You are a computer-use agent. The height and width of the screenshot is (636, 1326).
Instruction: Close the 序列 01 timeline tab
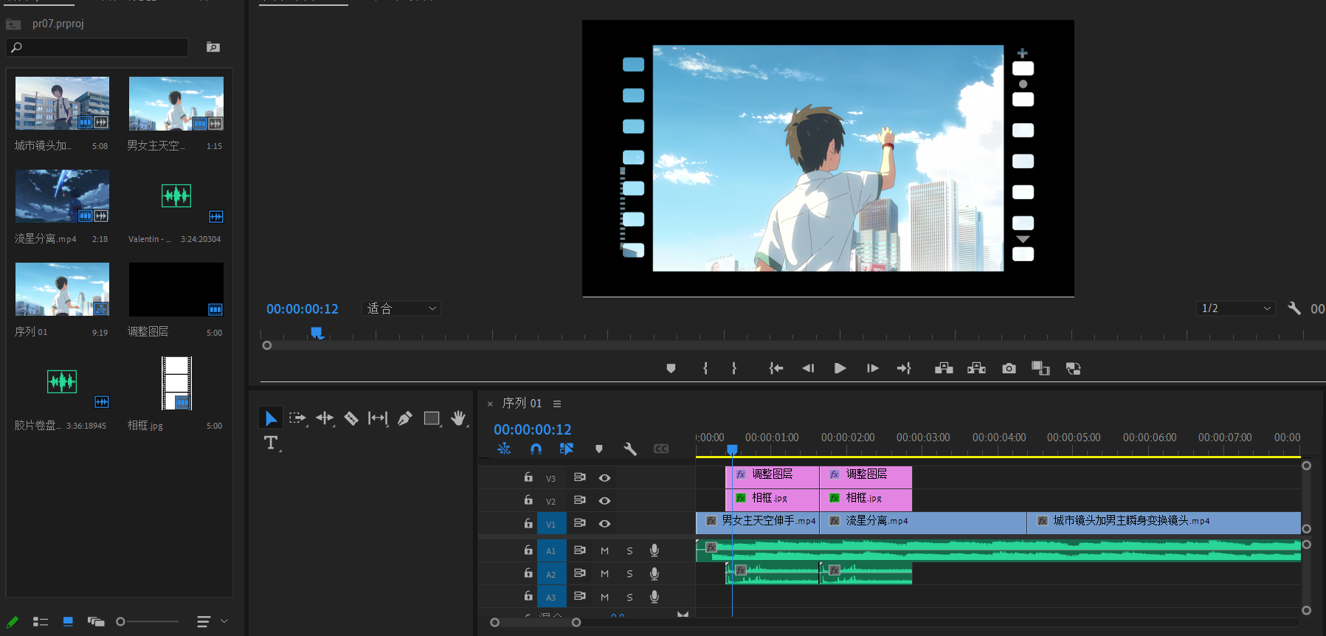tap(490, 404)
